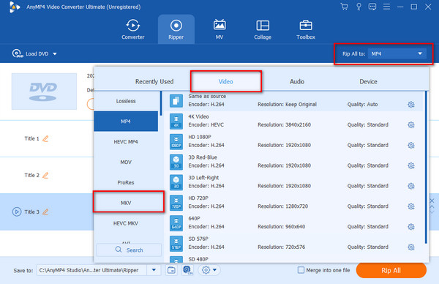Toggle the GPU acceleration icon

(187, 270)
